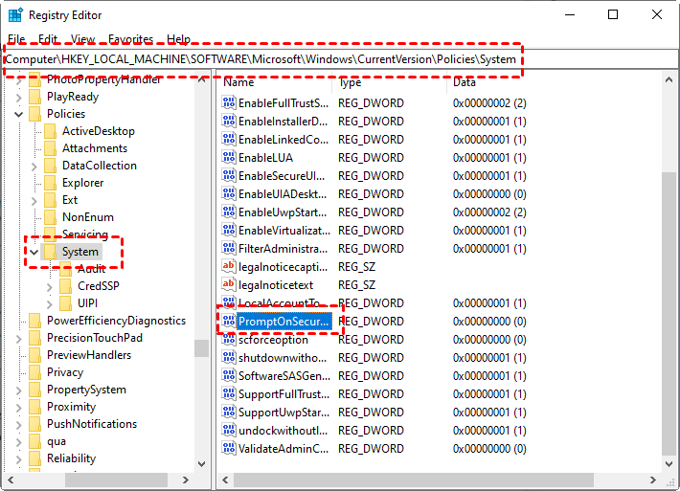Screen dimensions: 680x491
Task: Click the tree pane scroll-down arrow
Action: coord(202,463)
